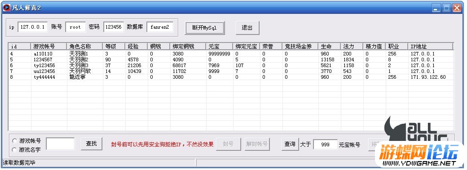Click the 元宝 column header
The height and width of the screenshot is (170, 467).
(x=220, y=46)
